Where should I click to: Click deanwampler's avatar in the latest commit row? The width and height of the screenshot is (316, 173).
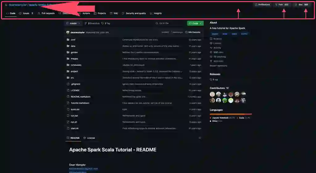point(68,32)
